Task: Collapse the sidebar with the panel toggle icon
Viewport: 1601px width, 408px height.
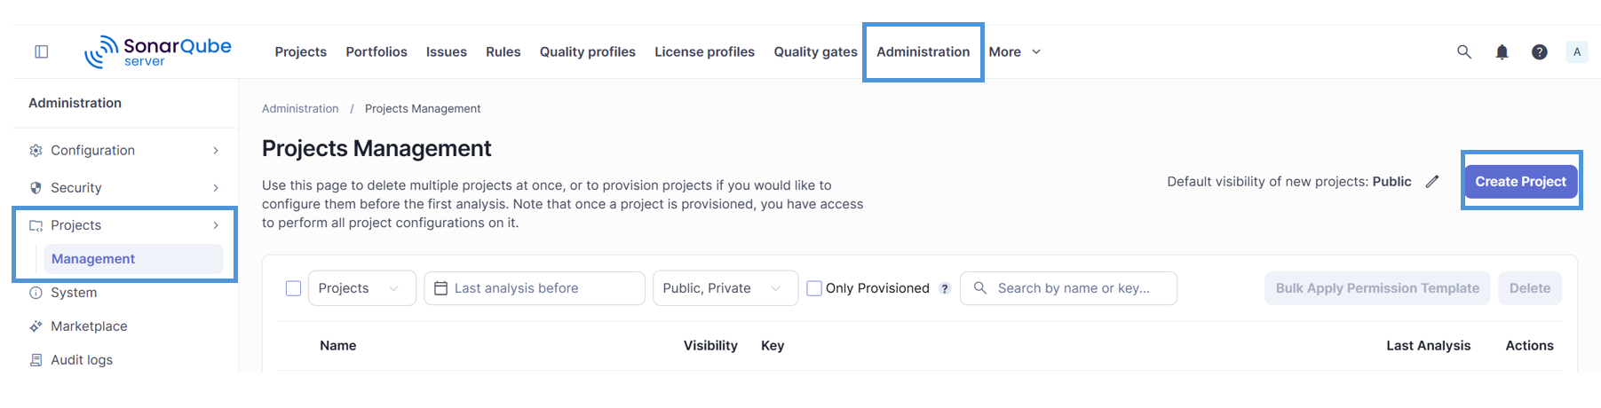Action: [x=41, y=51]
